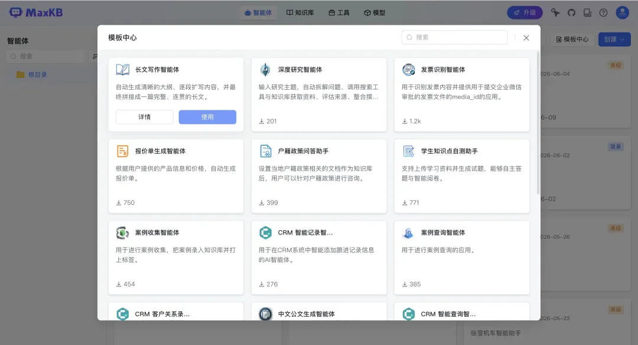
Task: Click the 深度研究智能体 icon
Action: [265, 70]
